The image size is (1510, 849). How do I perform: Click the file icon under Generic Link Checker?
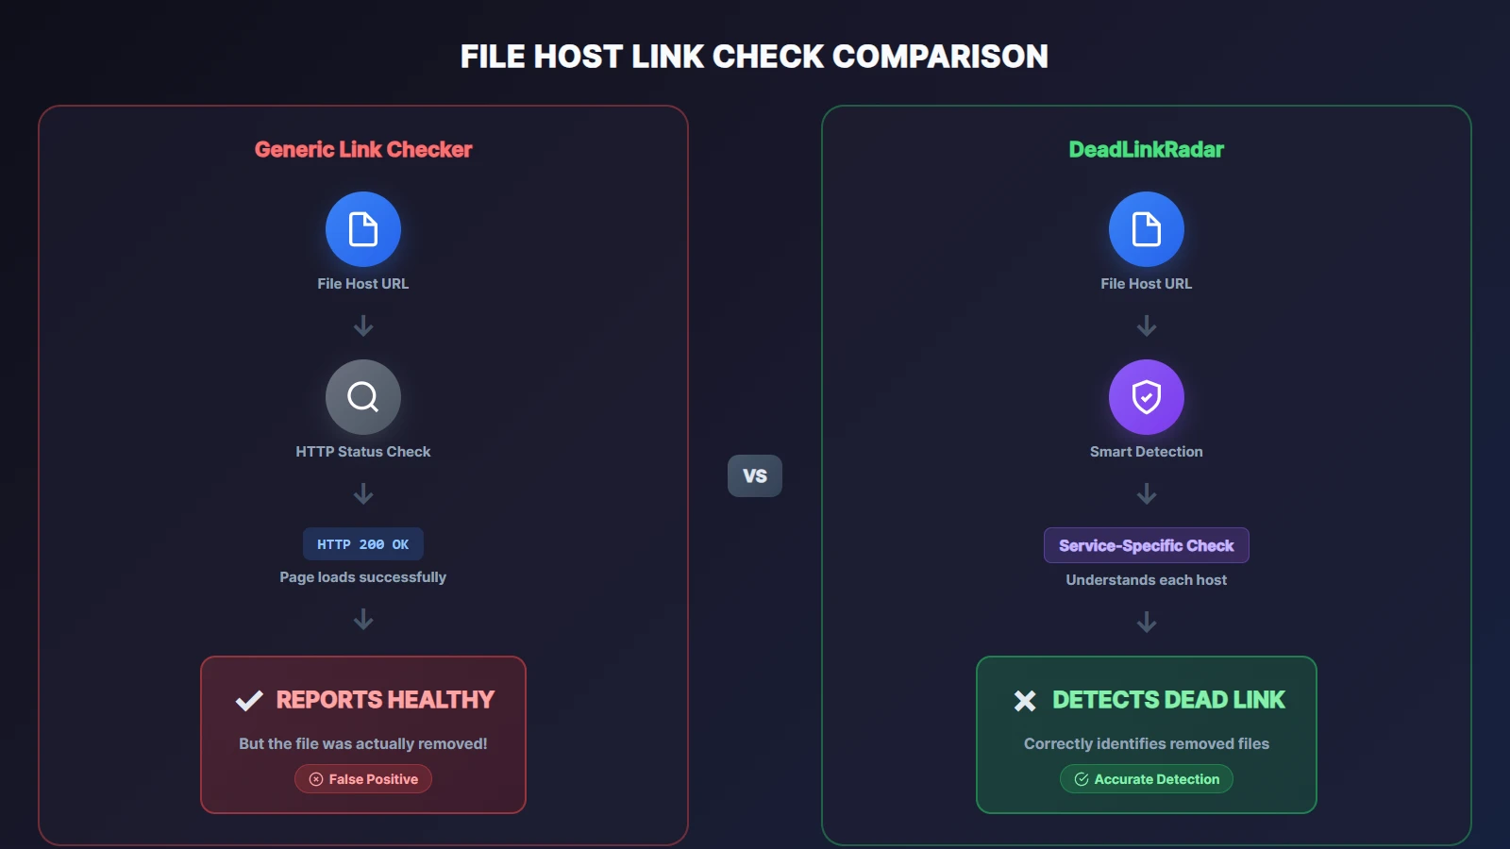[363, 229]
